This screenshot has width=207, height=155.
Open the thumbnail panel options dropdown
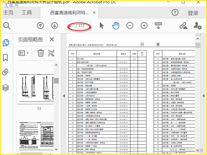[24, 53]
